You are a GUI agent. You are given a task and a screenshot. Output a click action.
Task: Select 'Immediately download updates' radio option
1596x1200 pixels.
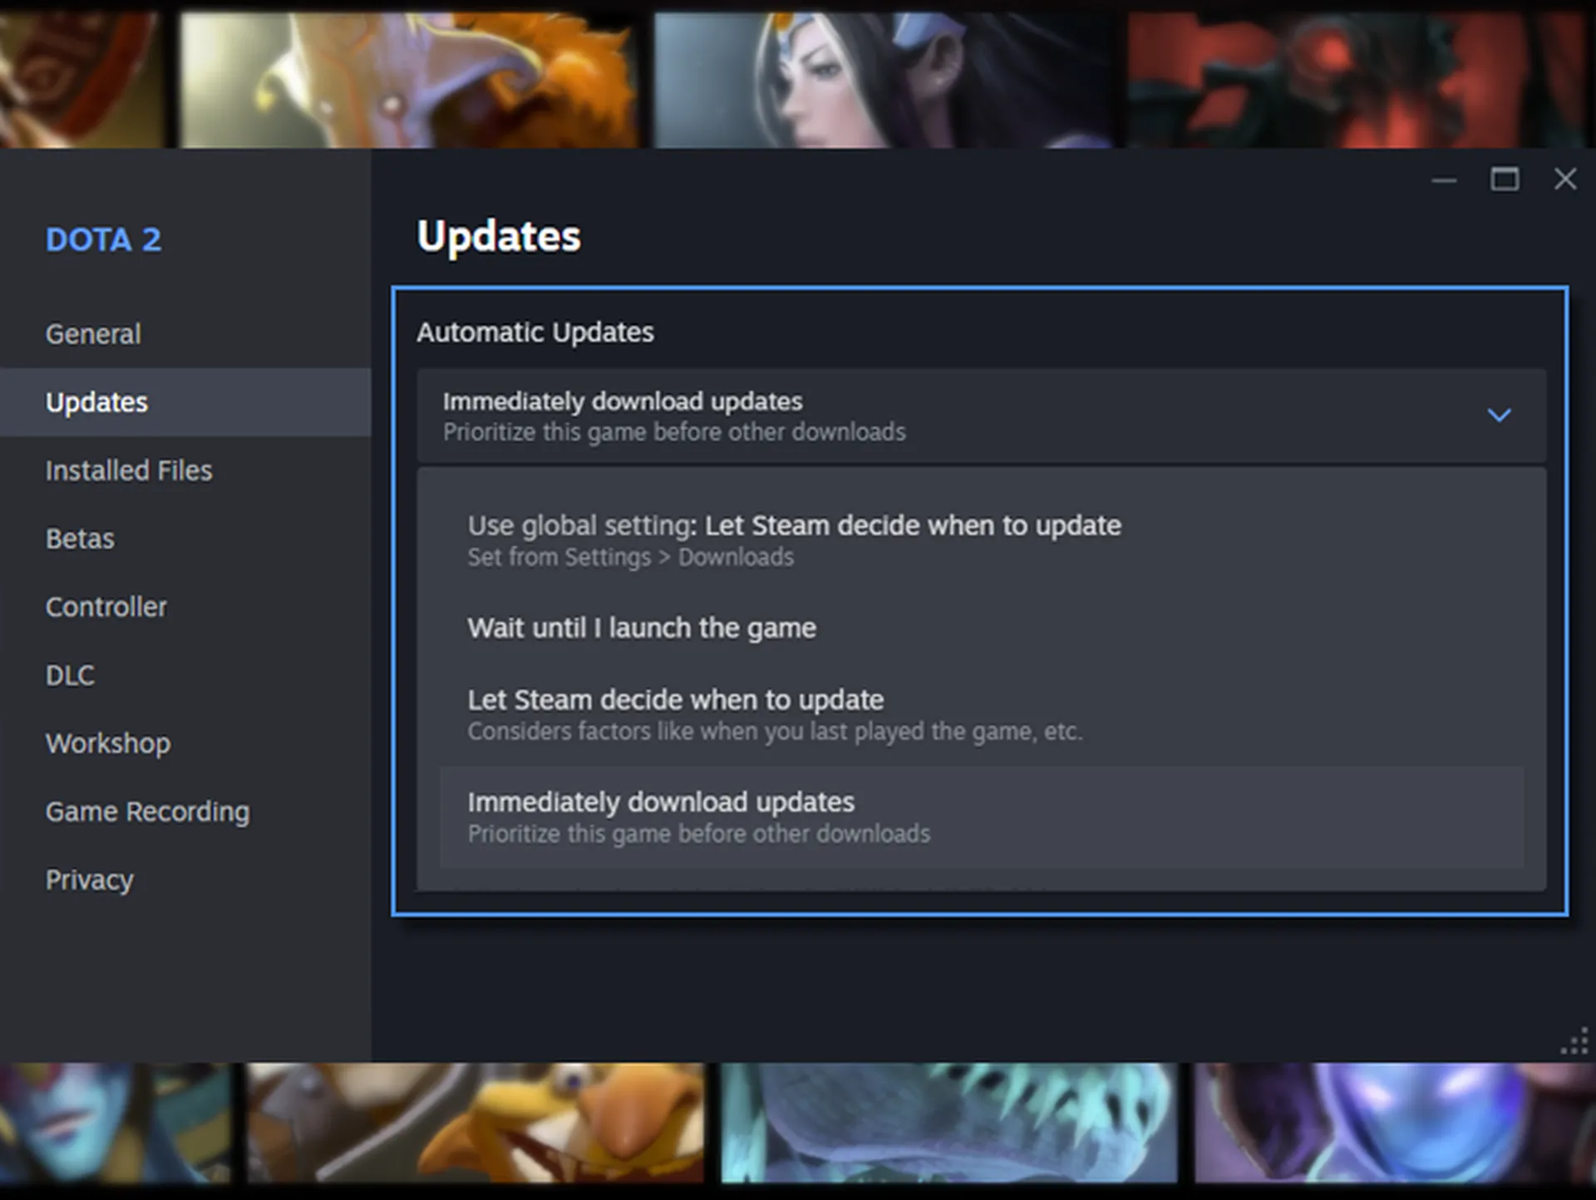(x=661, y=817)
